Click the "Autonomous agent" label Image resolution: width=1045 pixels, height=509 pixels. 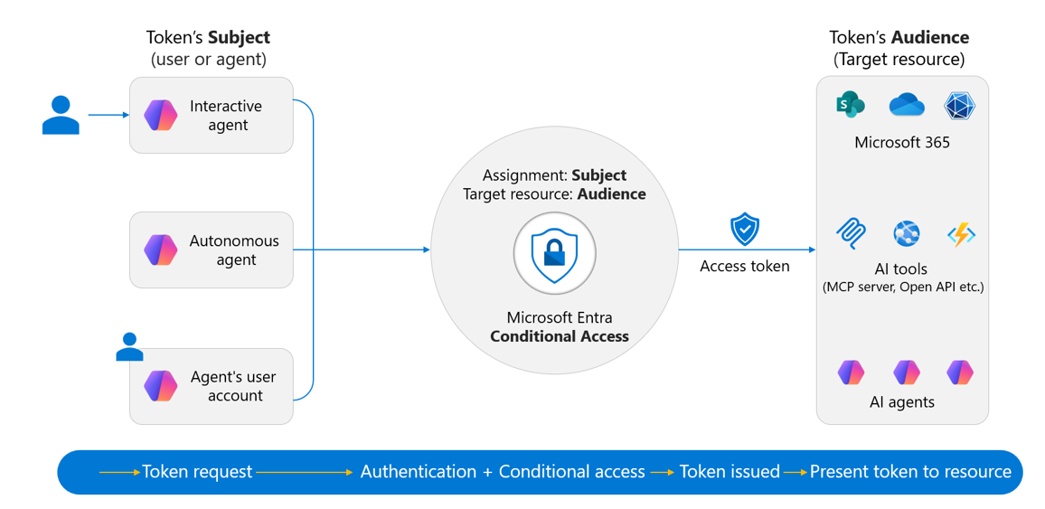[233, 250]
